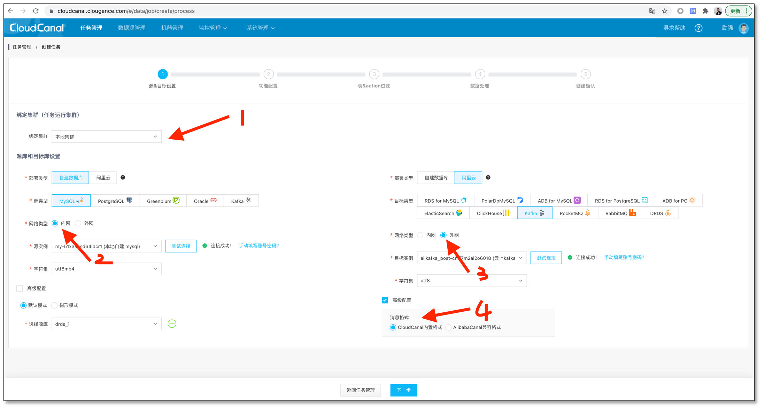Select AlibabaCanal兼容格式 message format
The image size is (765, 413).
click(x=449, y=327)
